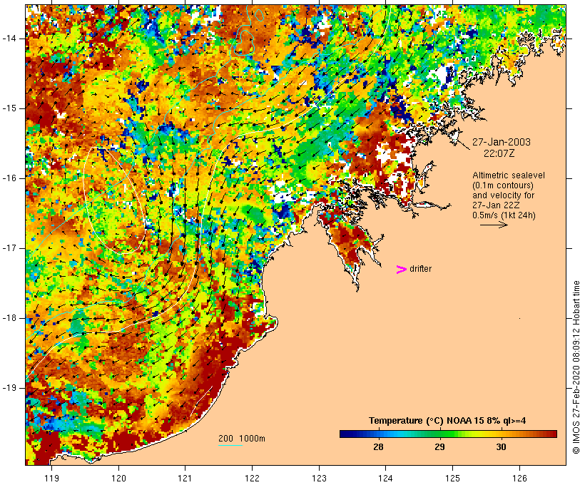Image resolution: width=585 pixels, height=485 pixels.
Task: Click the '126' longitude axis label
Action: 519,479
